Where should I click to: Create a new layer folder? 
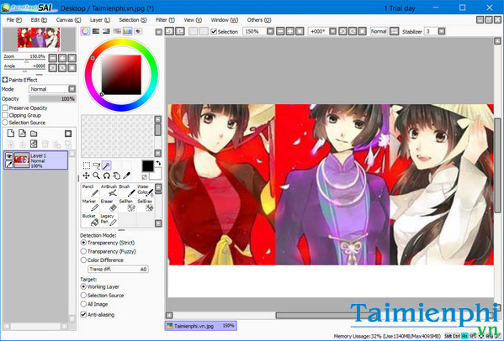coord(34,134)
